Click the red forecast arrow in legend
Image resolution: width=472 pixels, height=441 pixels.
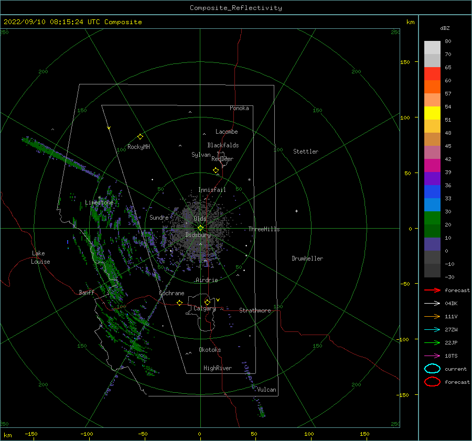(432, 290)
